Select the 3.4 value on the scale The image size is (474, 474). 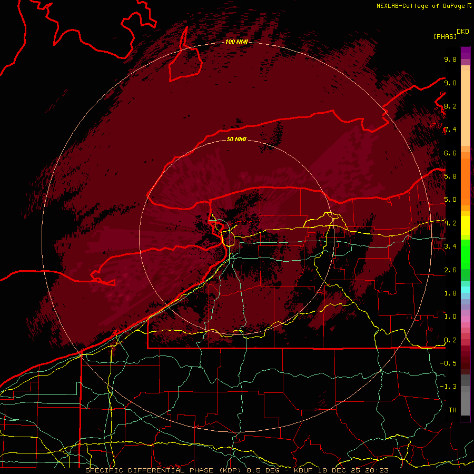(x=450, y=246)
